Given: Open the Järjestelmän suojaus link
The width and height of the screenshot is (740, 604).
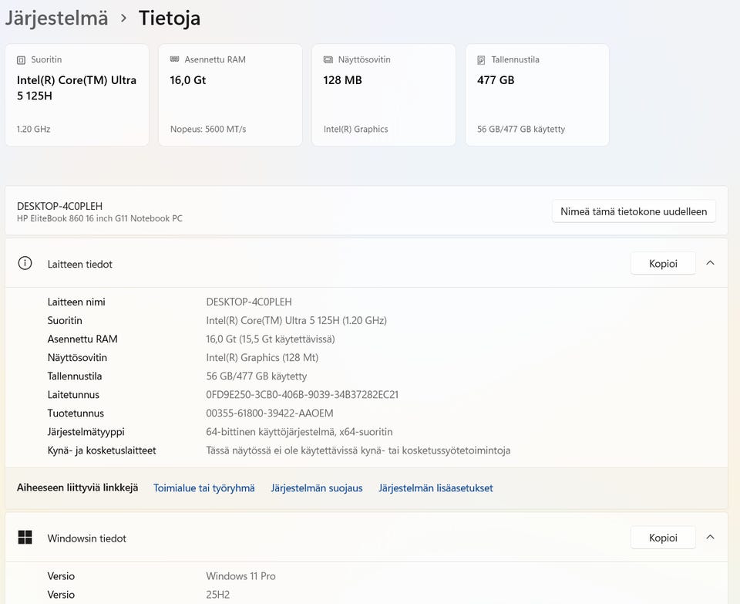Looking at the screenshot, I should tap(317, 488).
